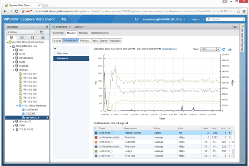Viewport: 249px width, 166px height.
Task: Click the vSphere home icon in header
Action: click(x=63, y=19)
